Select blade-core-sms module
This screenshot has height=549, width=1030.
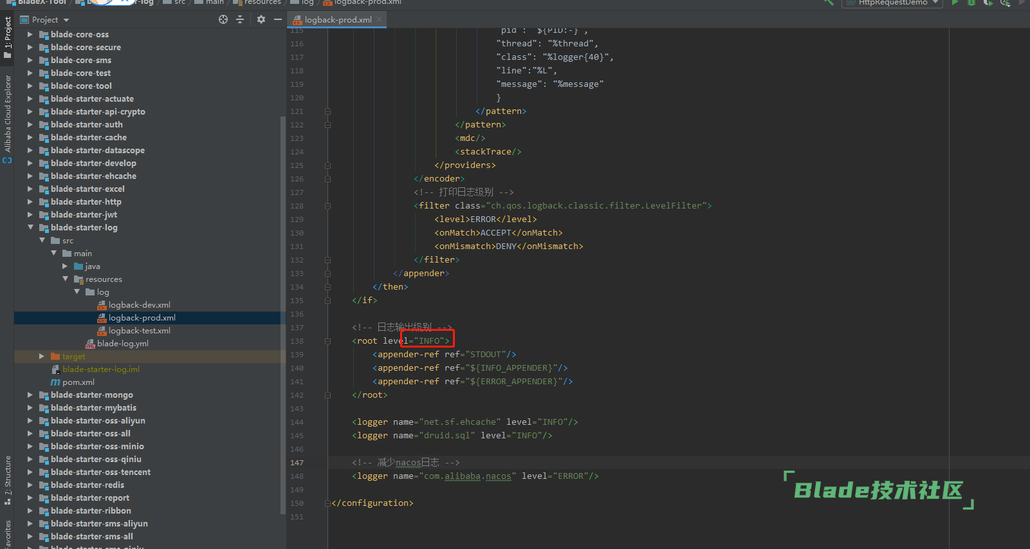pos(81,60)
